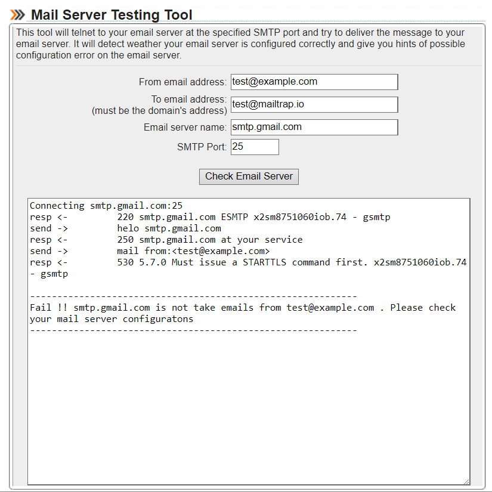
Task: Run the Check Email Server button
Action: coord(249,177)
